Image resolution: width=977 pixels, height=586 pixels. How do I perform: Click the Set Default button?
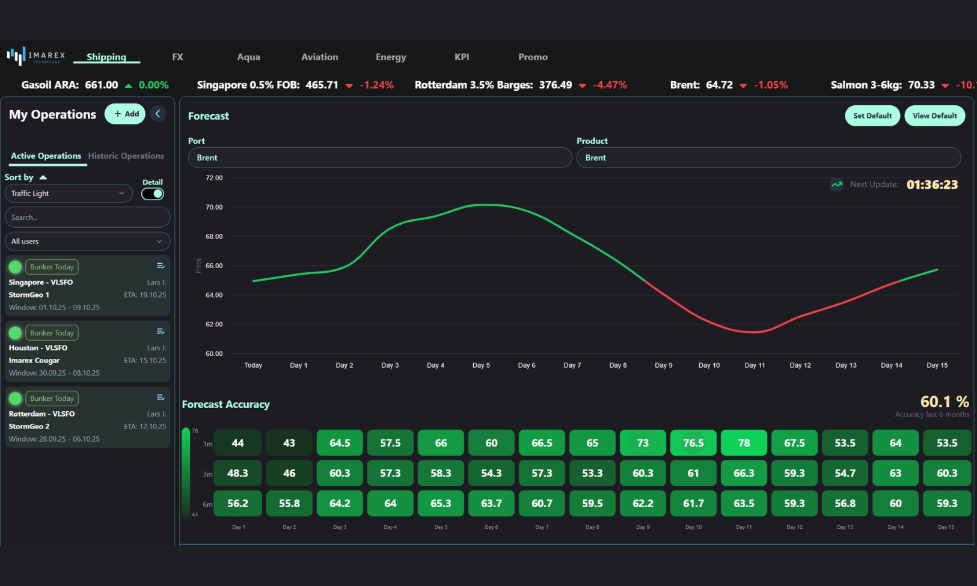tap(872, 115)
